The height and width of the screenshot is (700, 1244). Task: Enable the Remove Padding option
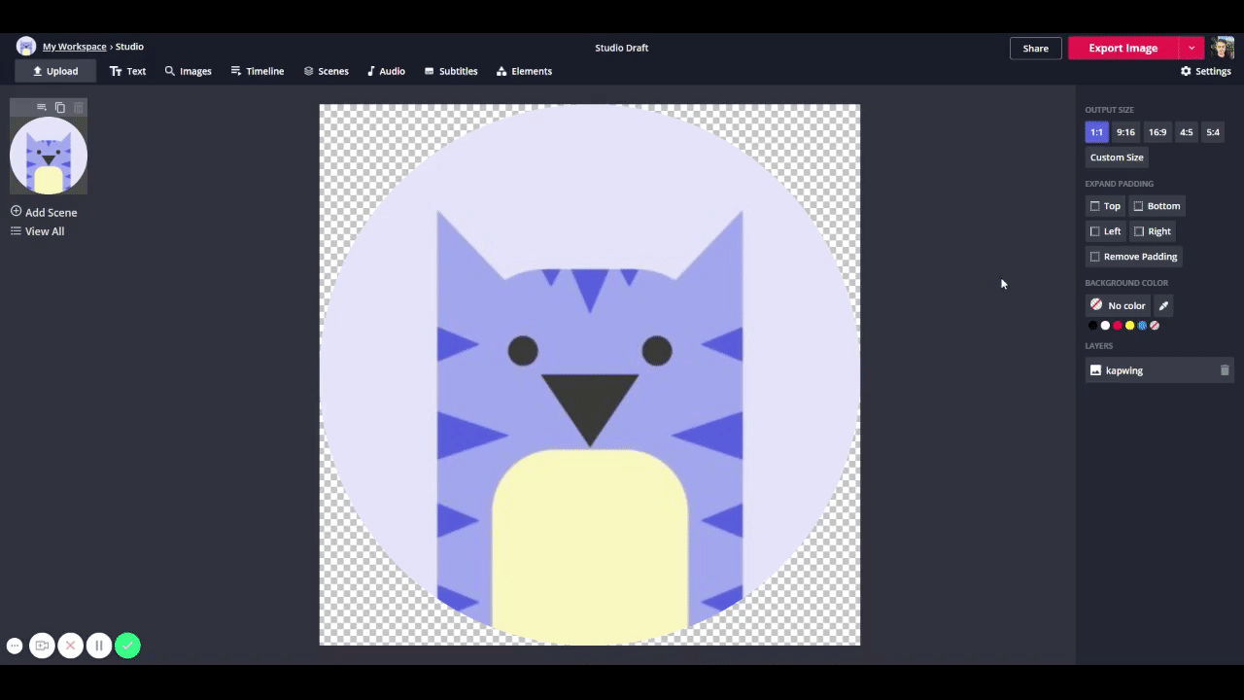pos(1132,257)
